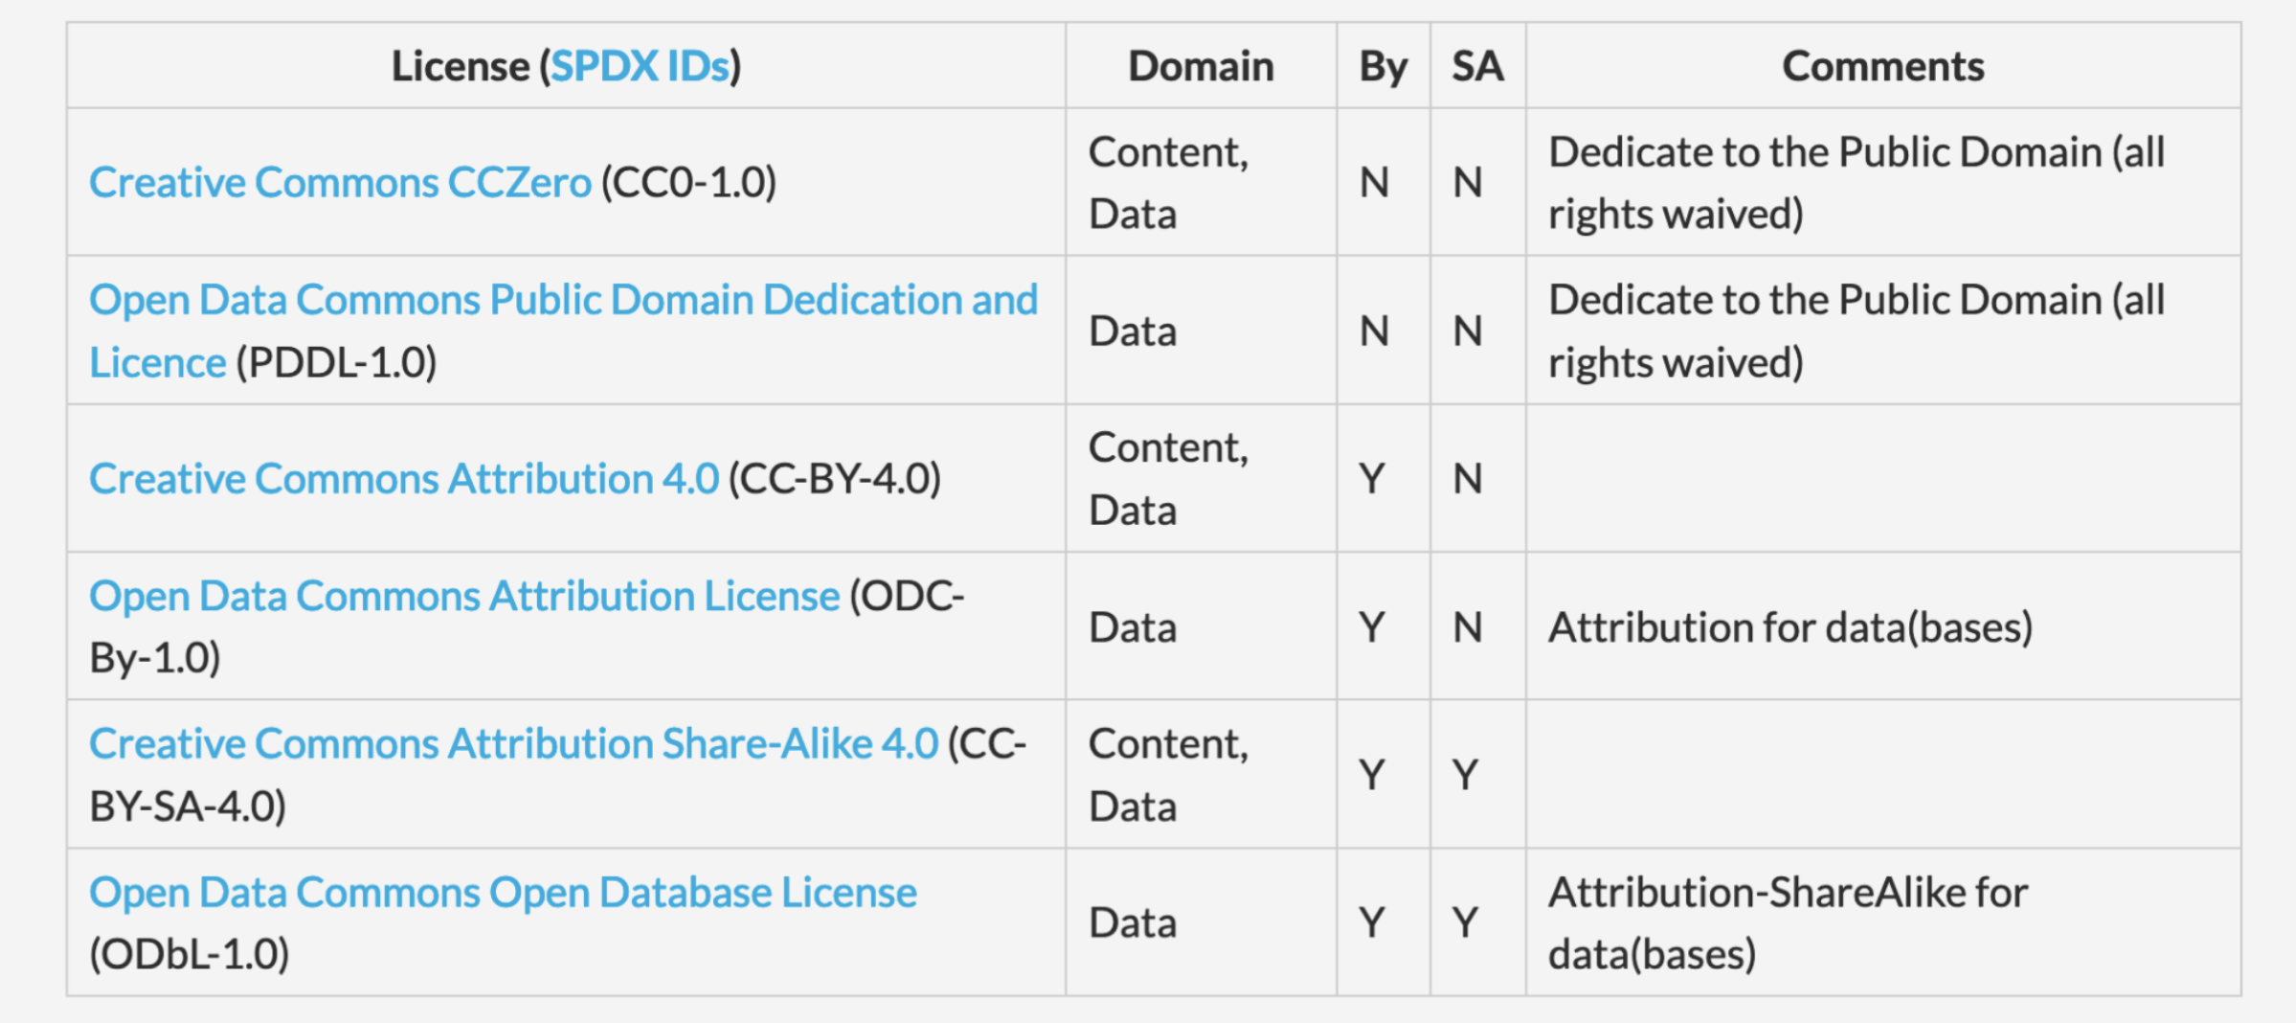Select the PDDL-1.0 identifier text
The width and height of the screenshot is (2296, 1023).
(336, 363)
